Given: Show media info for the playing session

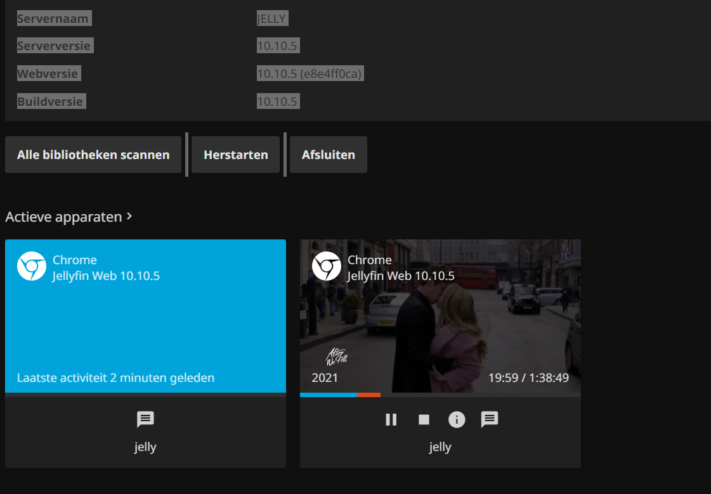Looking at the screenshot, I should point(457,419).
